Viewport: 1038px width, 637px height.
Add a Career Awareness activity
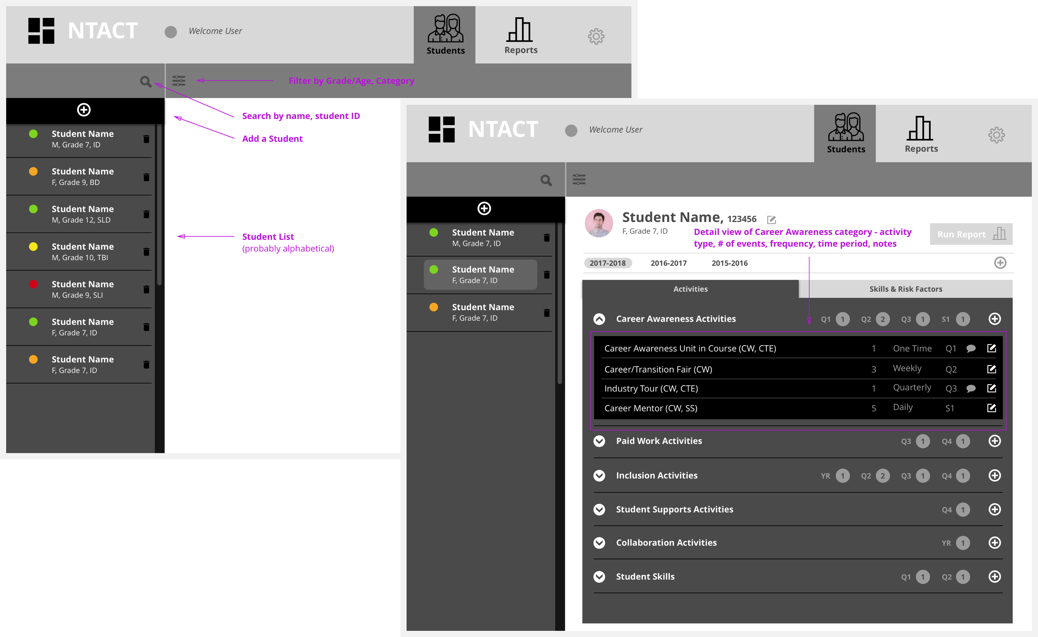pyautogui.click(x=995, y=319)
